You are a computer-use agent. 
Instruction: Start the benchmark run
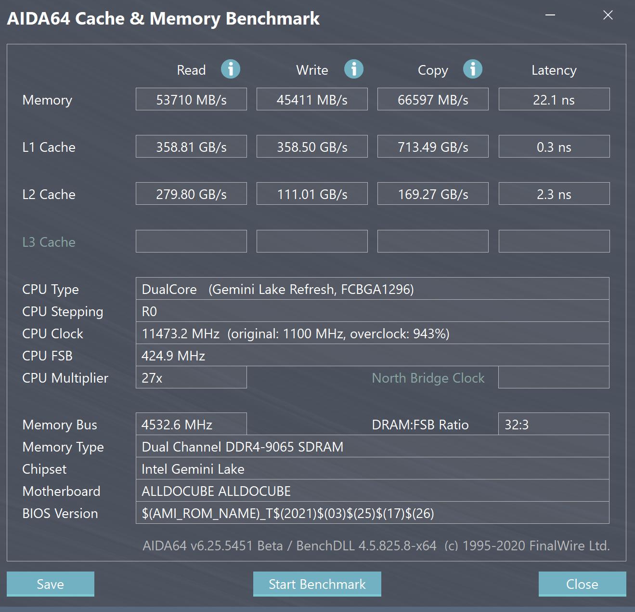click(x=317, y=584)
